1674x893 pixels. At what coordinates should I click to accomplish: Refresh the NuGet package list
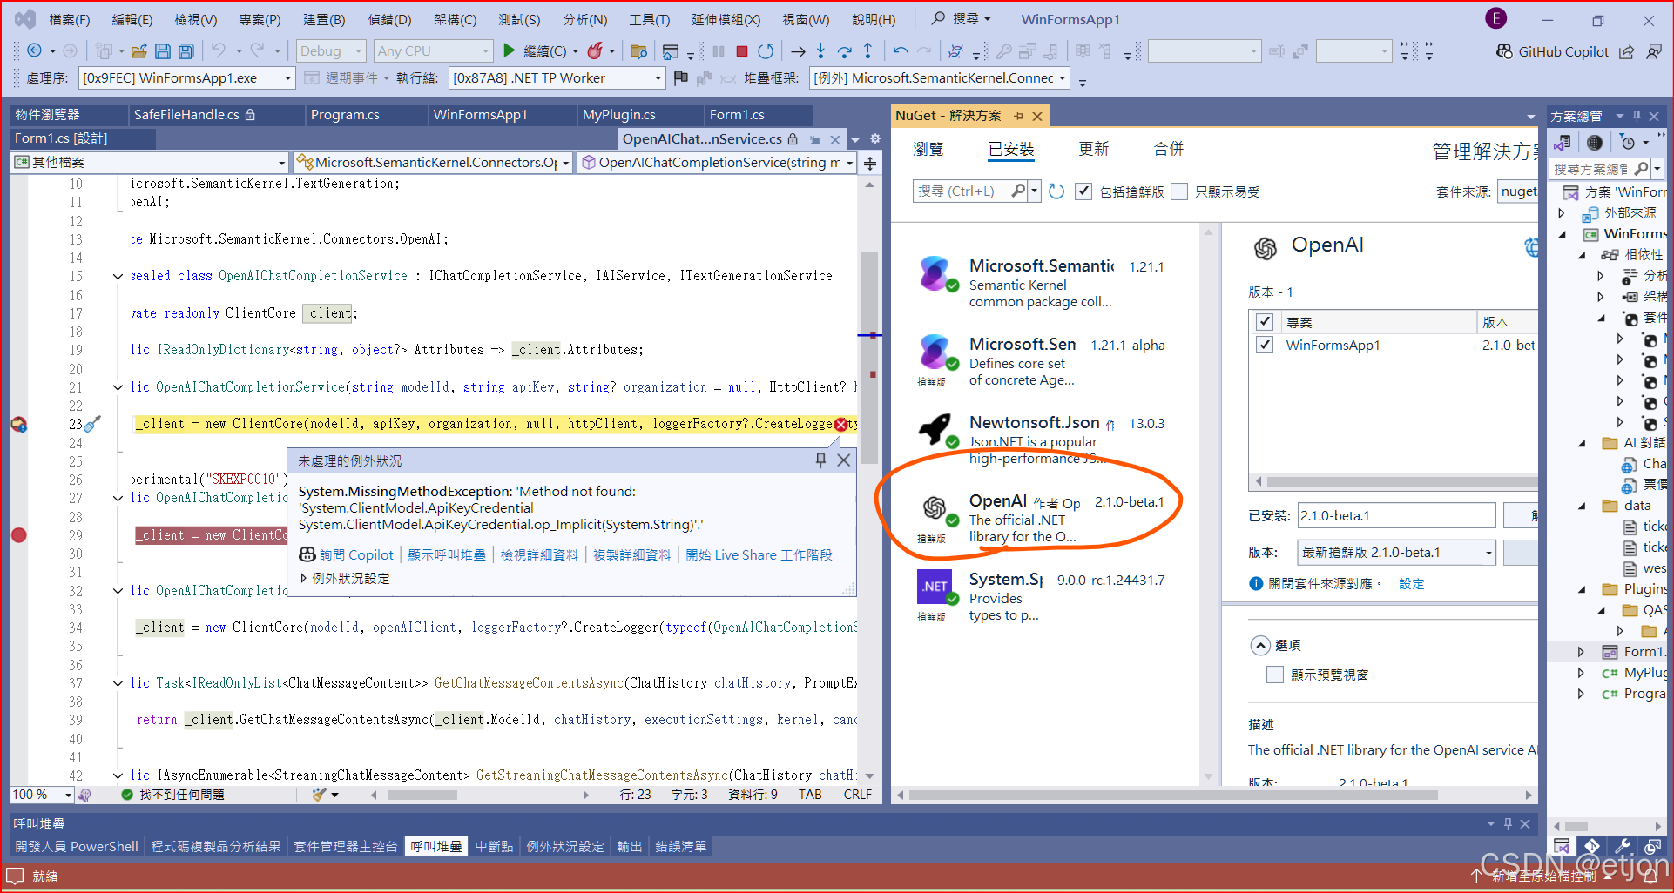pyautogui.click(x=1056, y=191)
